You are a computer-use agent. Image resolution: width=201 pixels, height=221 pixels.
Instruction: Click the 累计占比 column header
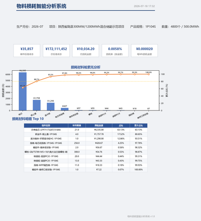[x=139, y=126]
